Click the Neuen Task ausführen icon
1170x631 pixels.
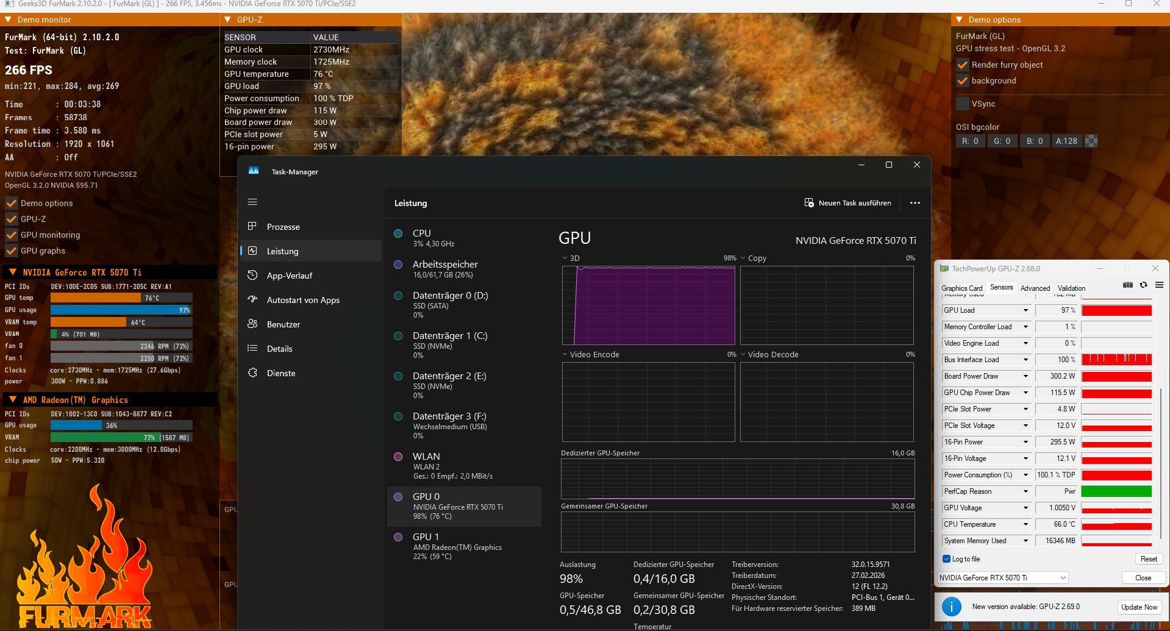pyautogui.click(x=809, y=202)
